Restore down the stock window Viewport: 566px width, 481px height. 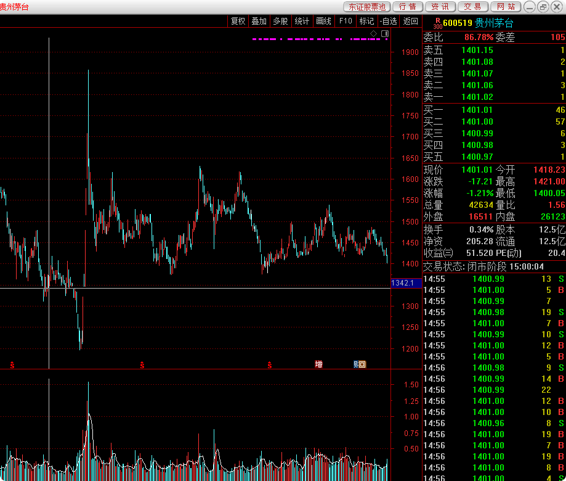[x=543, y=7]
